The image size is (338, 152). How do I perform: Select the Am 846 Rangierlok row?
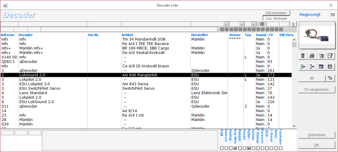coord(146,75)
